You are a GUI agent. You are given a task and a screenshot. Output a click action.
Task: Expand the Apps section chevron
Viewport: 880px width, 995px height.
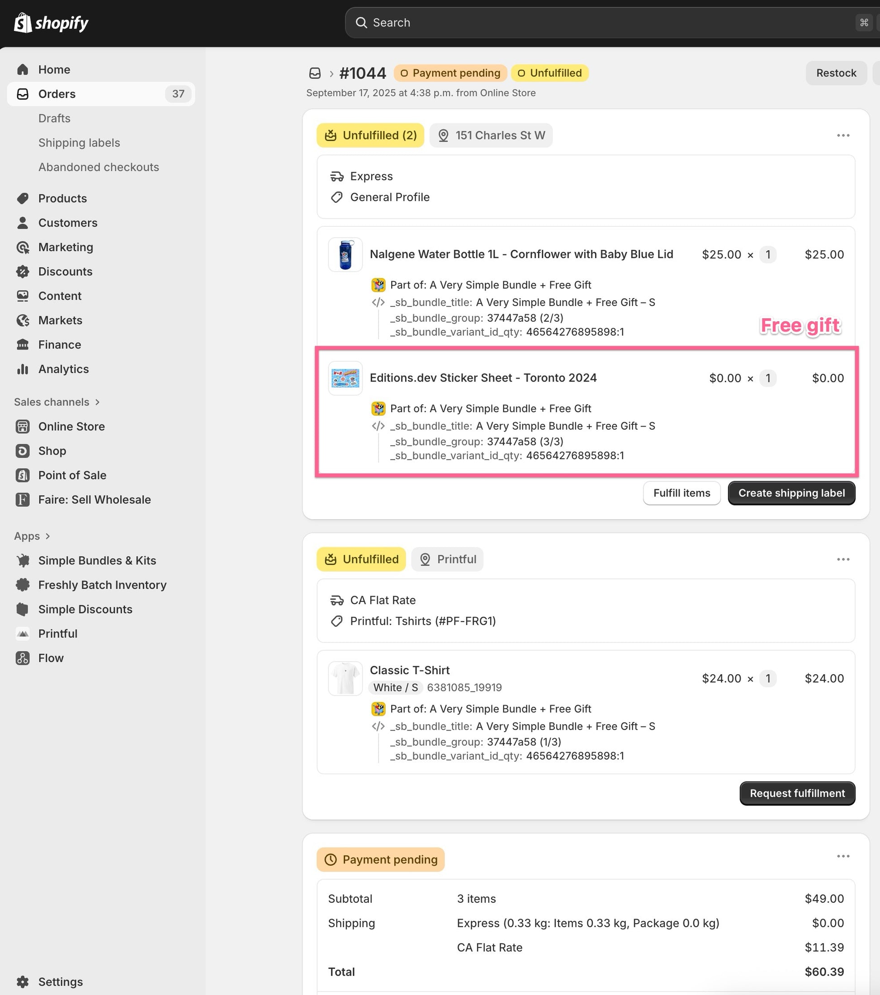(x=48, y=536)
